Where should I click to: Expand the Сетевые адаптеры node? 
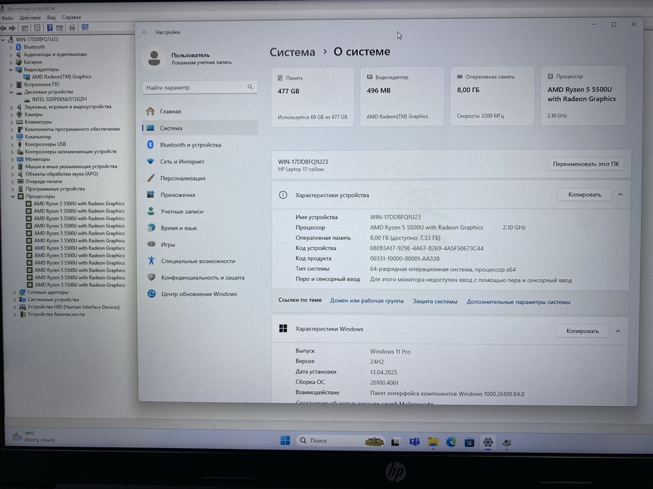tap(14, 293)
